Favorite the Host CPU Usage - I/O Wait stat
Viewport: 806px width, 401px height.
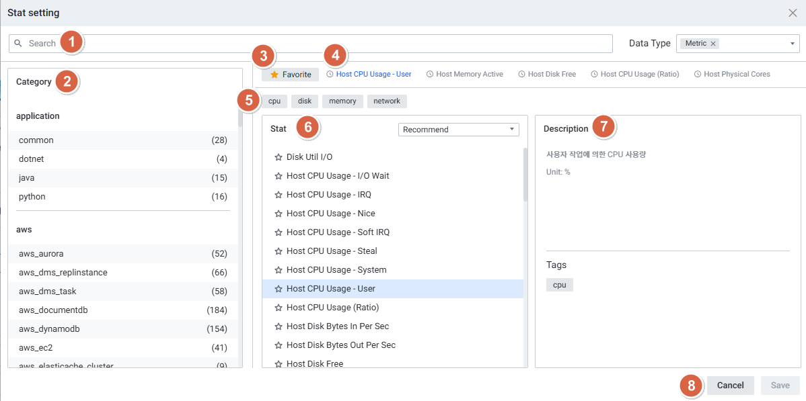click(x=279, y=176)
